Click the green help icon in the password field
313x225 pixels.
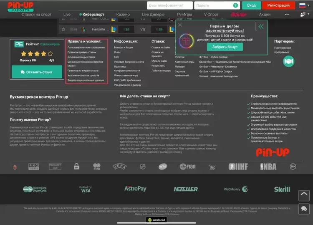[x=235, y=5]
